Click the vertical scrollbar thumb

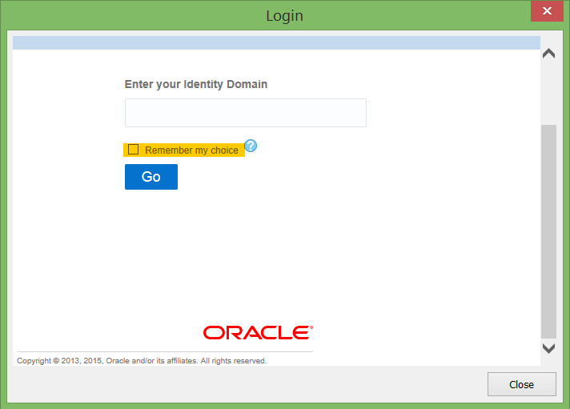548,231
